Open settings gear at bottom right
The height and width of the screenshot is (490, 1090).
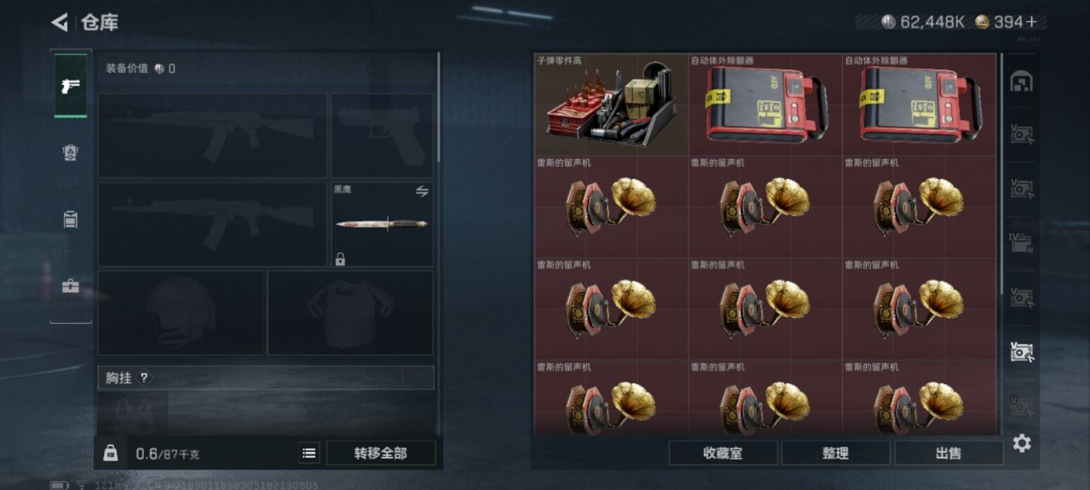(x=1022, y=444)
